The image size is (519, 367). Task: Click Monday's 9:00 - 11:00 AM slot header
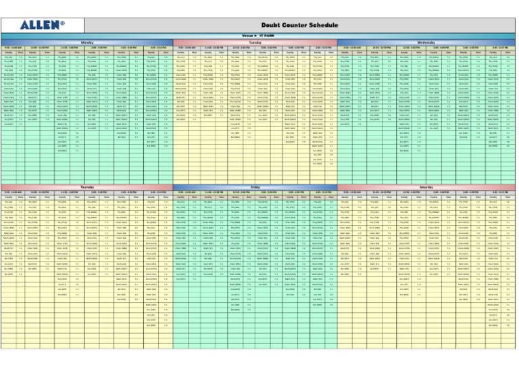tap(13, 48)
